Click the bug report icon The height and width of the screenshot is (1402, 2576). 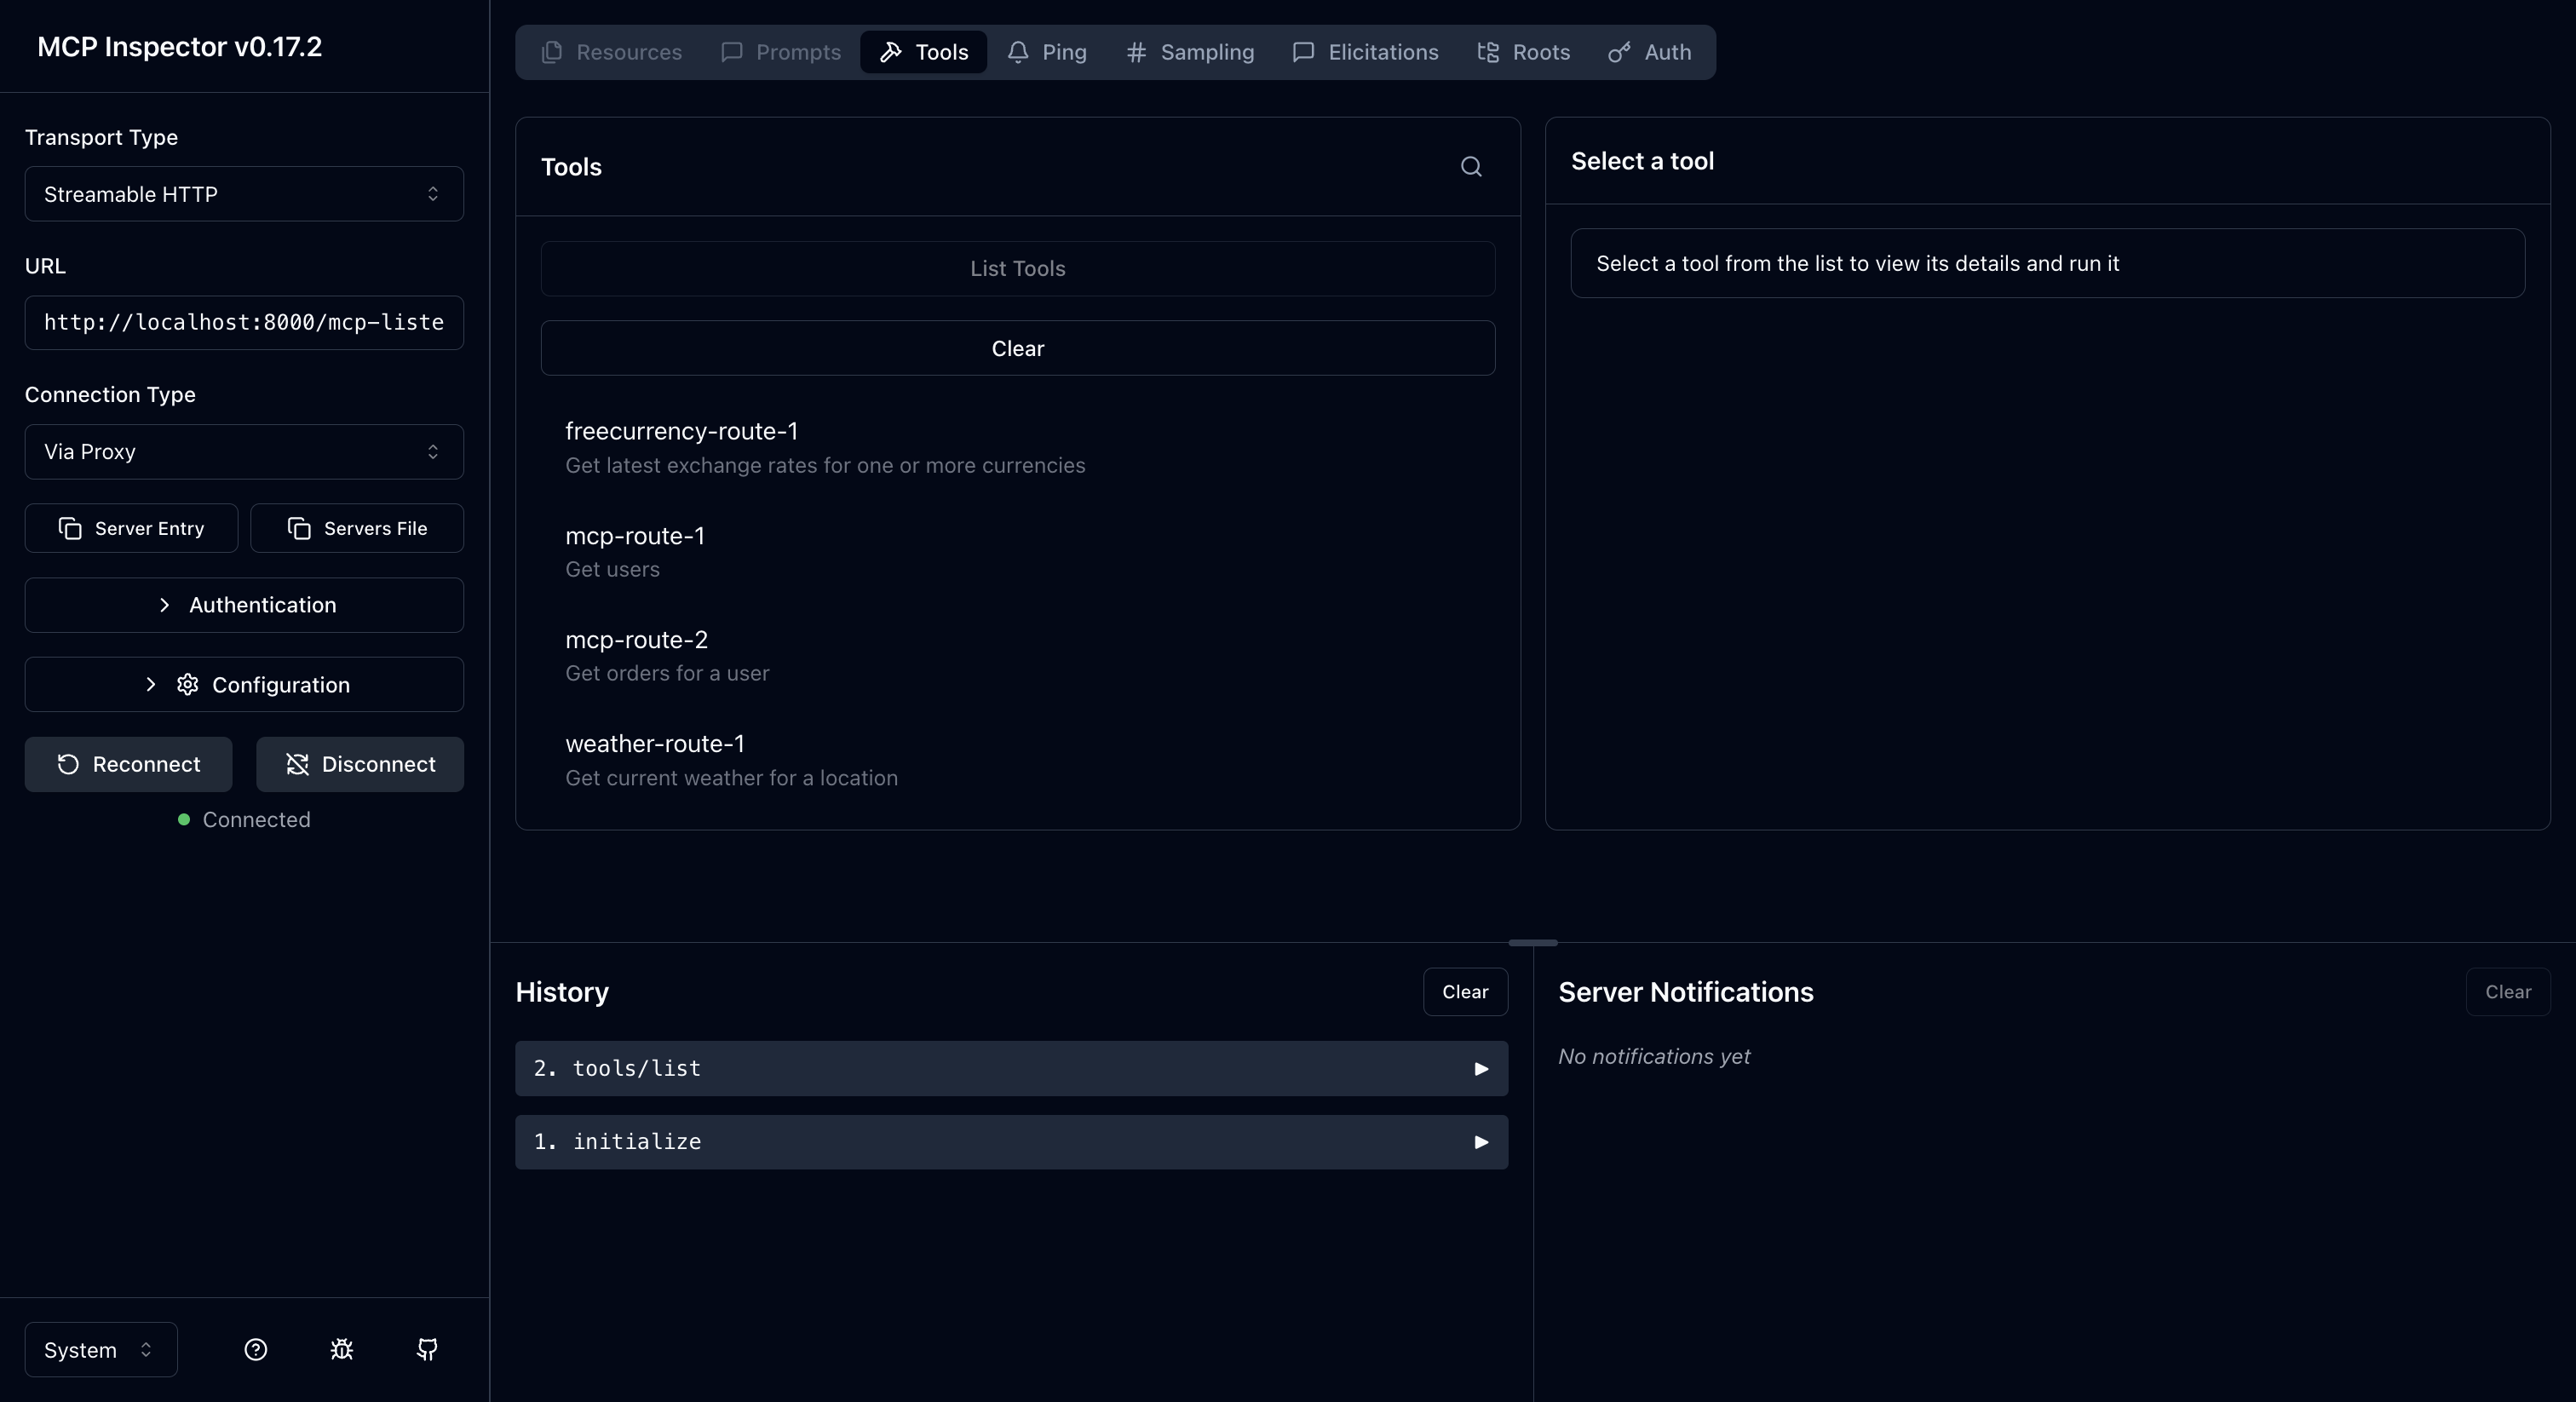point(341,1349)
